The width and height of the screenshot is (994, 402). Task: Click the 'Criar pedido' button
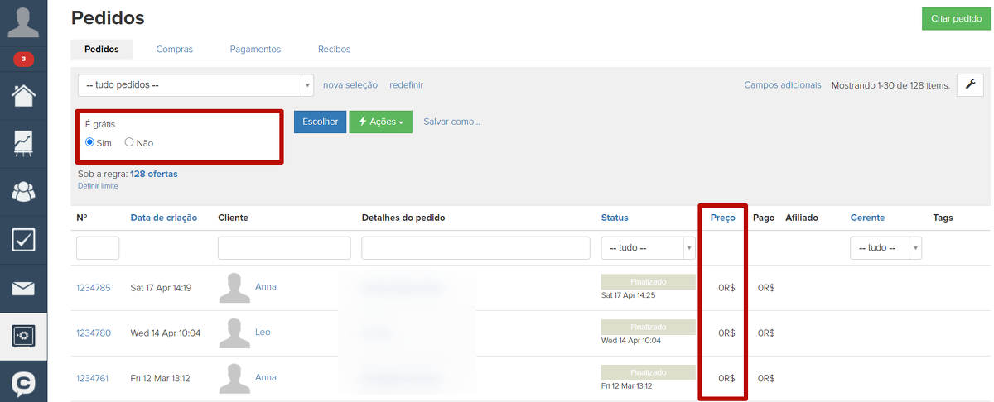point(956,18)
